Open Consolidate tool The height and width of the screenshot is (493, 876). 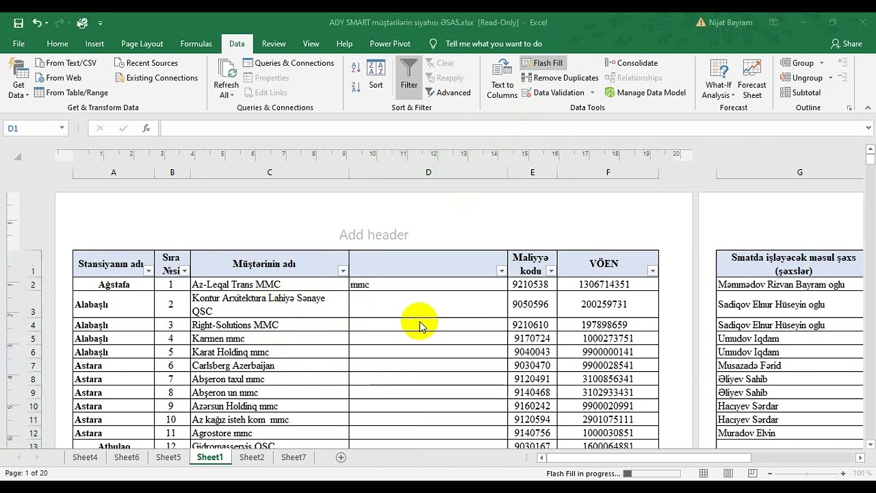point(631,63)
